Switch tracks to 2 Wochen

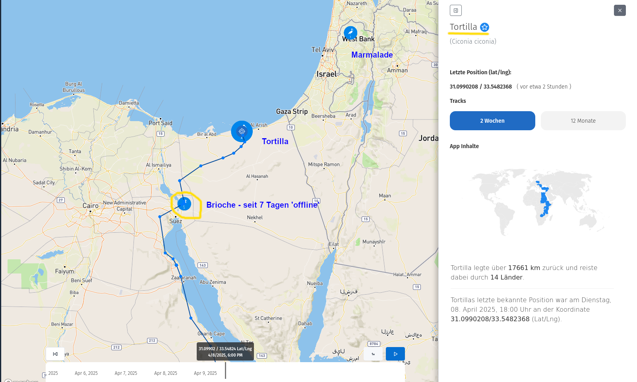492,121
